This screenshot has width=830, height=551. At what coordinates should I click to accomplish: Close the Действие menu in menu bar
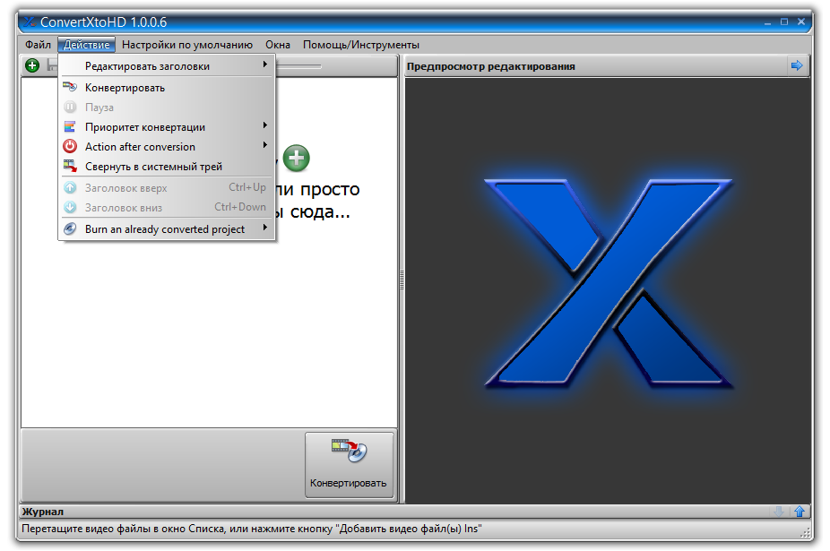pos(86,45)
